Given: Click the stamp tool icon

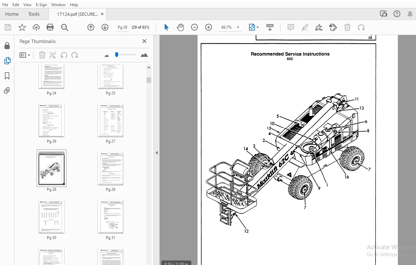Looking at the screenshot, I should point(333,27).
